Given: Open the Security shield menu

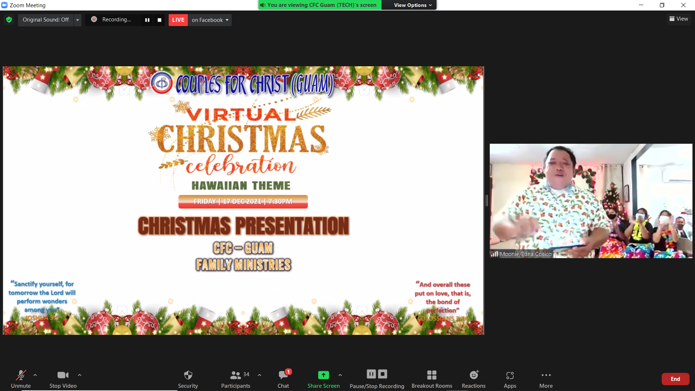Looking at the screenshot, I should click(x=188, y=379).
